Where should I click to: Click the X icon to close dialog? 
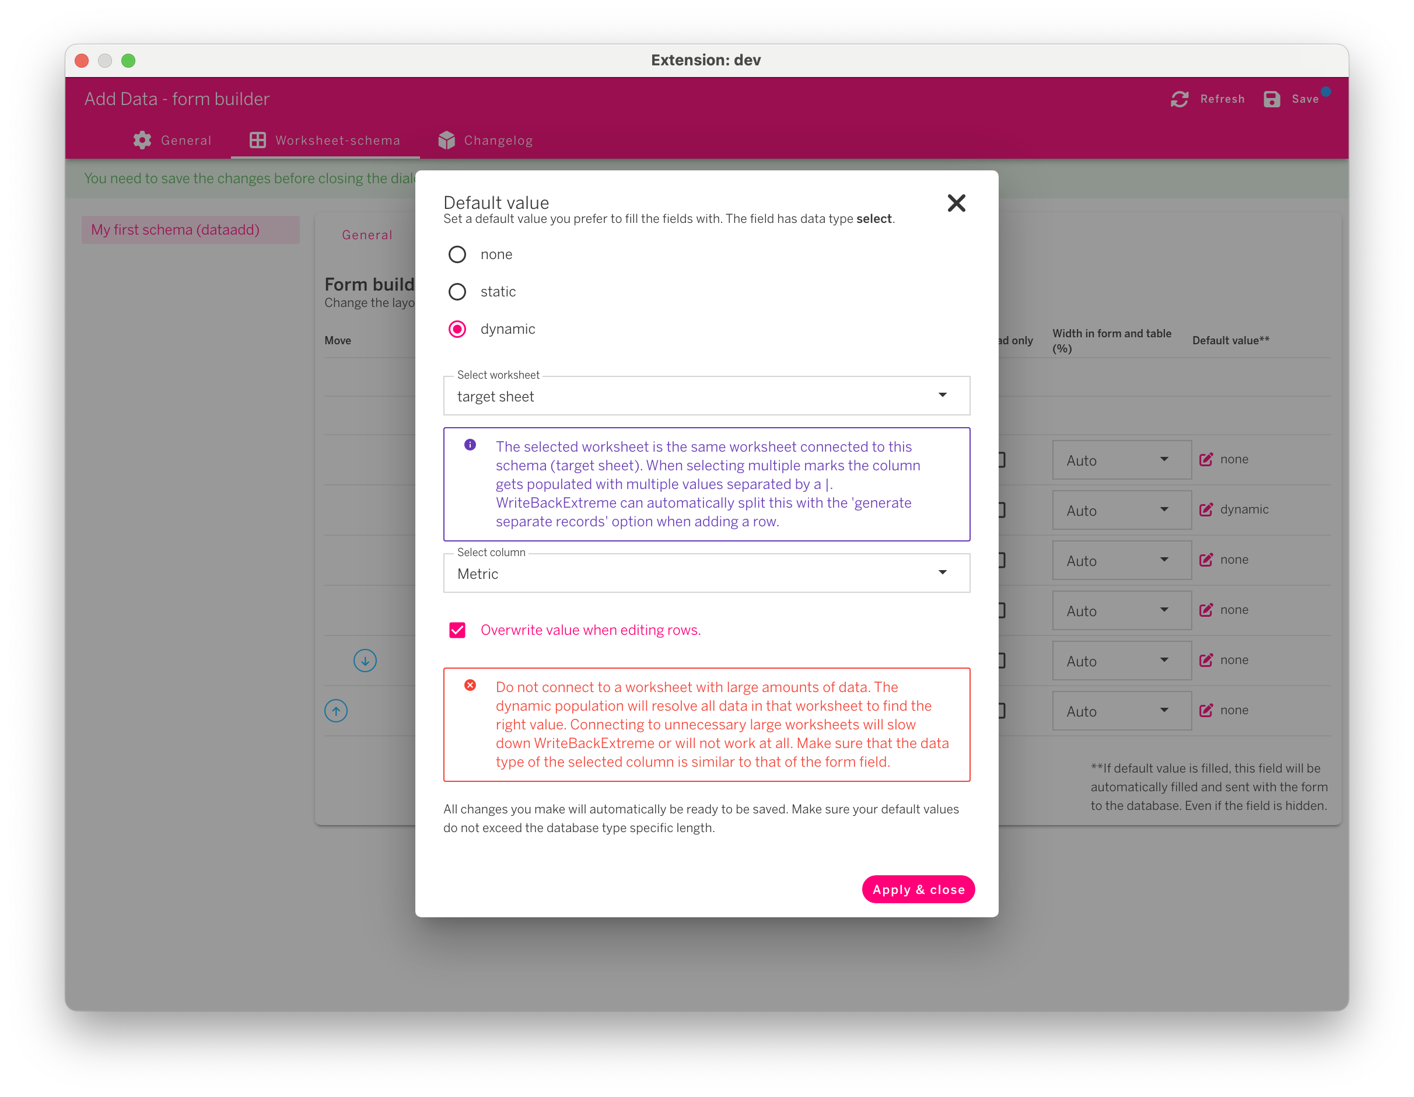click(956, 203)
